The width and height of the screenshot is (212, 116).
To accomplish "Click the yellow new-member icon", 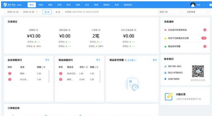I will pos(165,38).
